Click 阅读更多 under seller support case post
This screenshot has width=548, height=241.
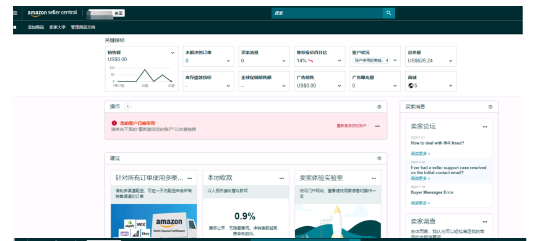coord(421,179)
